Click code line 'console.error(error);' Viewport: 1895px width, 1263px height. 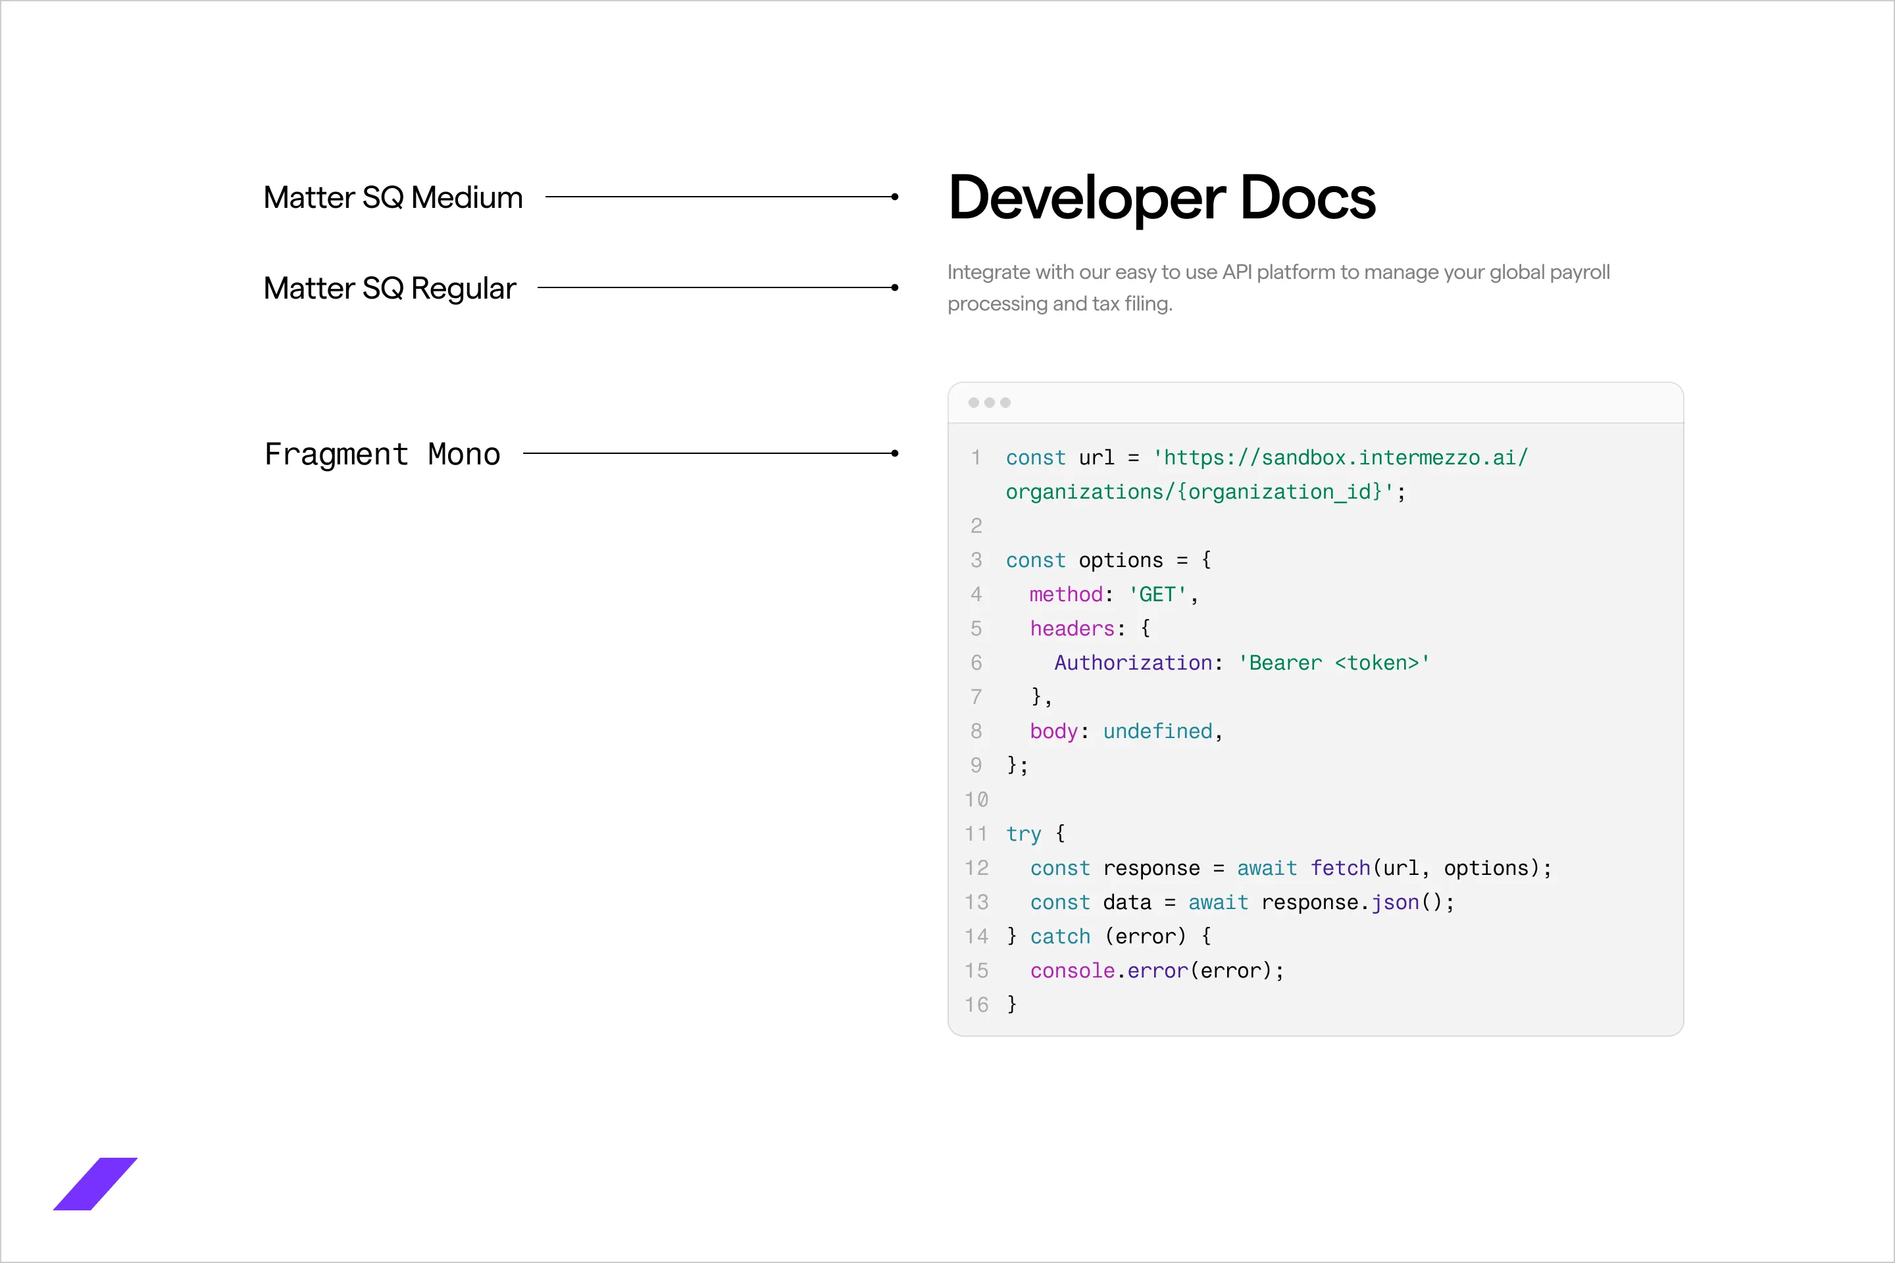[x=1157, y=971]
